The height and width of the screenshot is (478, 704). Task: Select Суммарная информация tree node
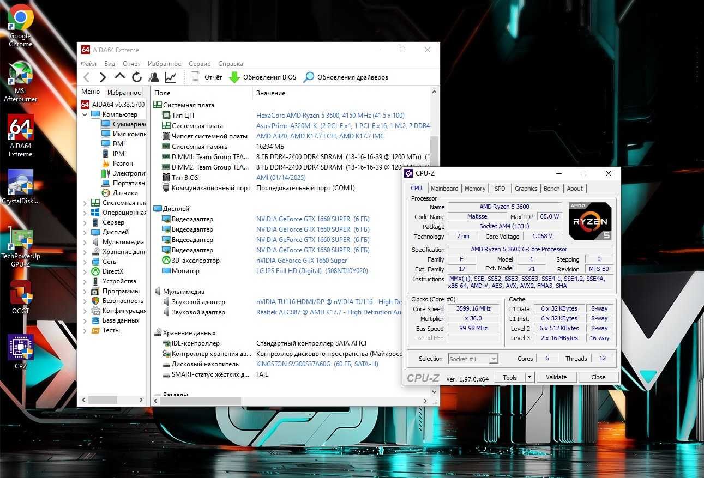tap(129, 124)
